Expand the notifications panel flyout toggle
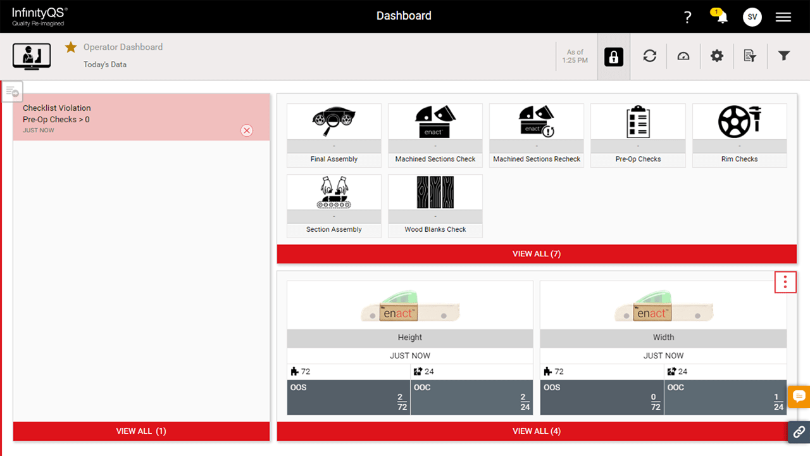Screen dimensions: 810x456 point(12,91)
